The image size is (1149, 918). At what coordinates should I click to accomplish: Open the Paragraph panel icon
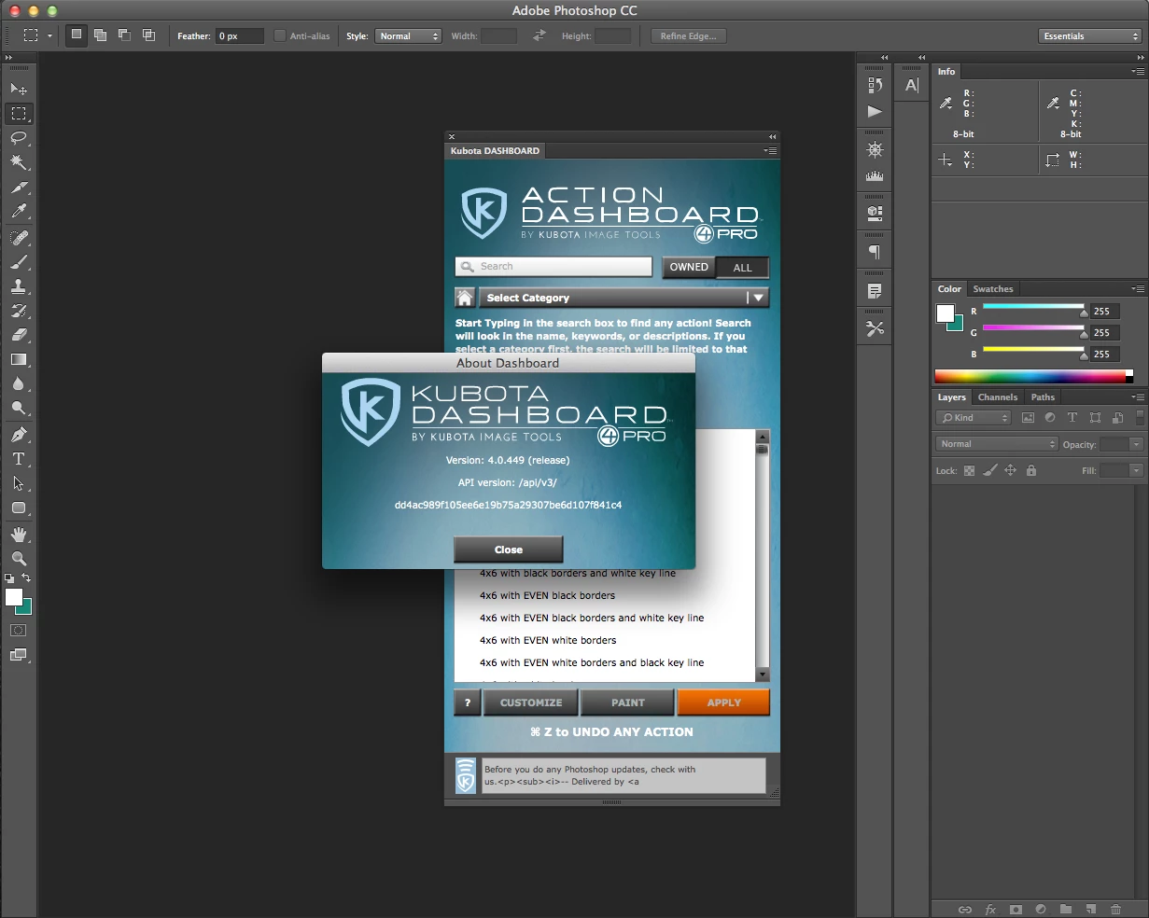click(875, 252)
